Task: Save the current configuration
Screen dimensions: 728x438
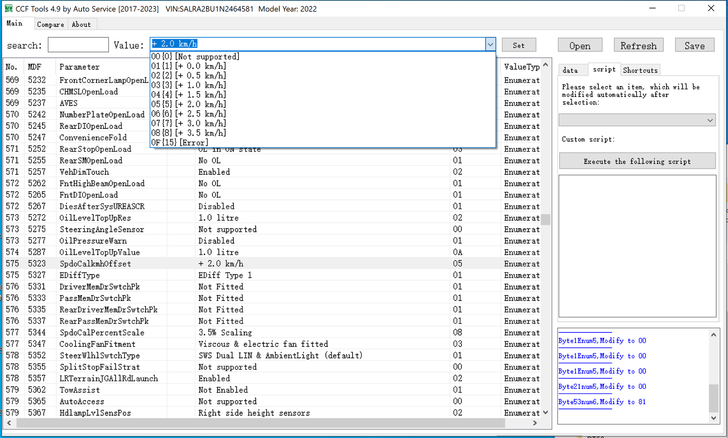Action: 695,46
